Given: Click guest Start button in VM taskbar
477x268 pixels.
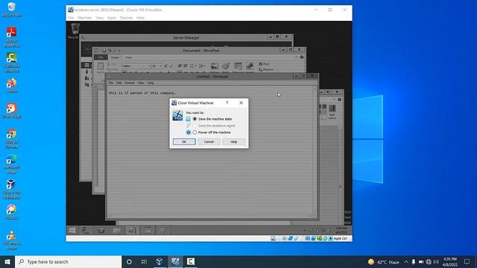Looking at the screenshot, I should point(72,230).
